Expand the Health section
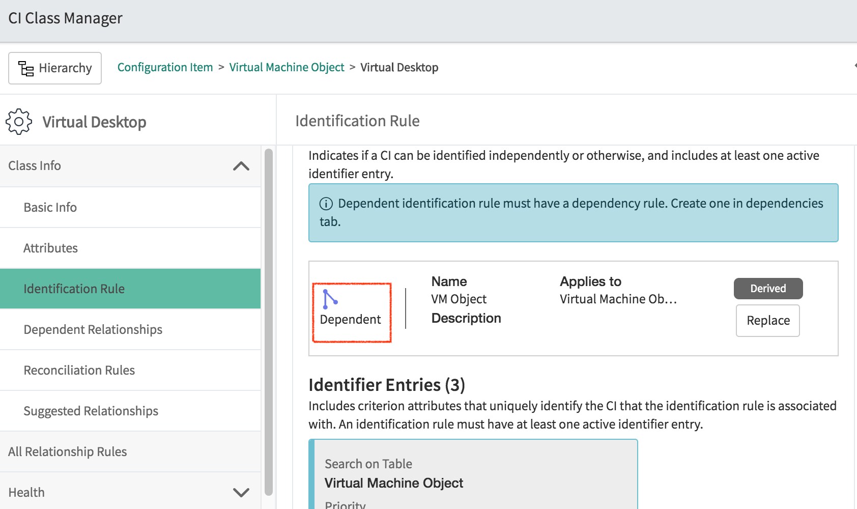The image size is (857, 509). 241,492
